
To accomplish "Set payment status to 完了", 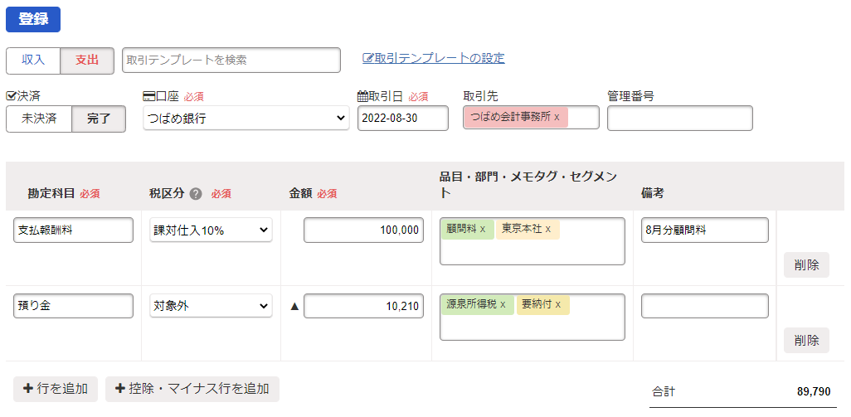I will [99, 119].
